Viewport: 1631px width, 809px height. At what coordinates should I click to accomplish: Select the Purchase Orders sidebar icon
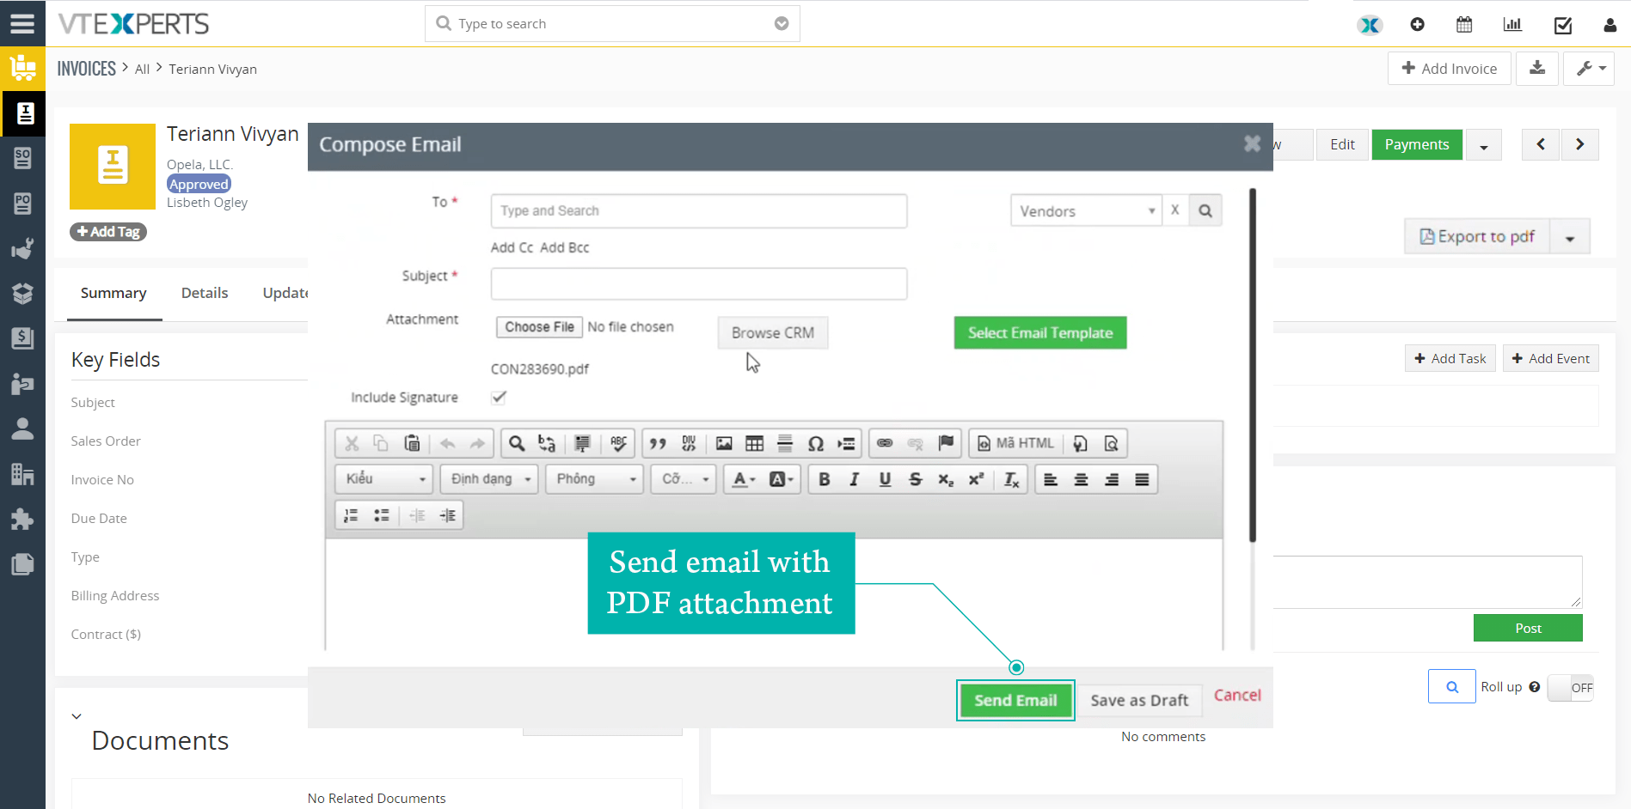[x=22, y=204]
